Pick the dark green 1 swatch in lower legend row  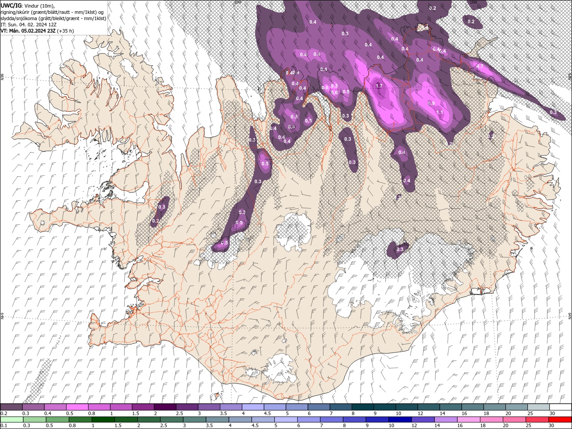tap(103, 420)
